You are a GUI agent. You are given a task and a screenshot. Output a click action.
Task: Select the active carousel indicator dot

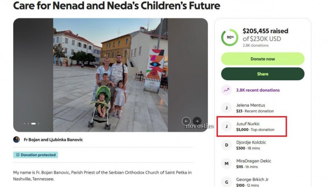(34, 124)
